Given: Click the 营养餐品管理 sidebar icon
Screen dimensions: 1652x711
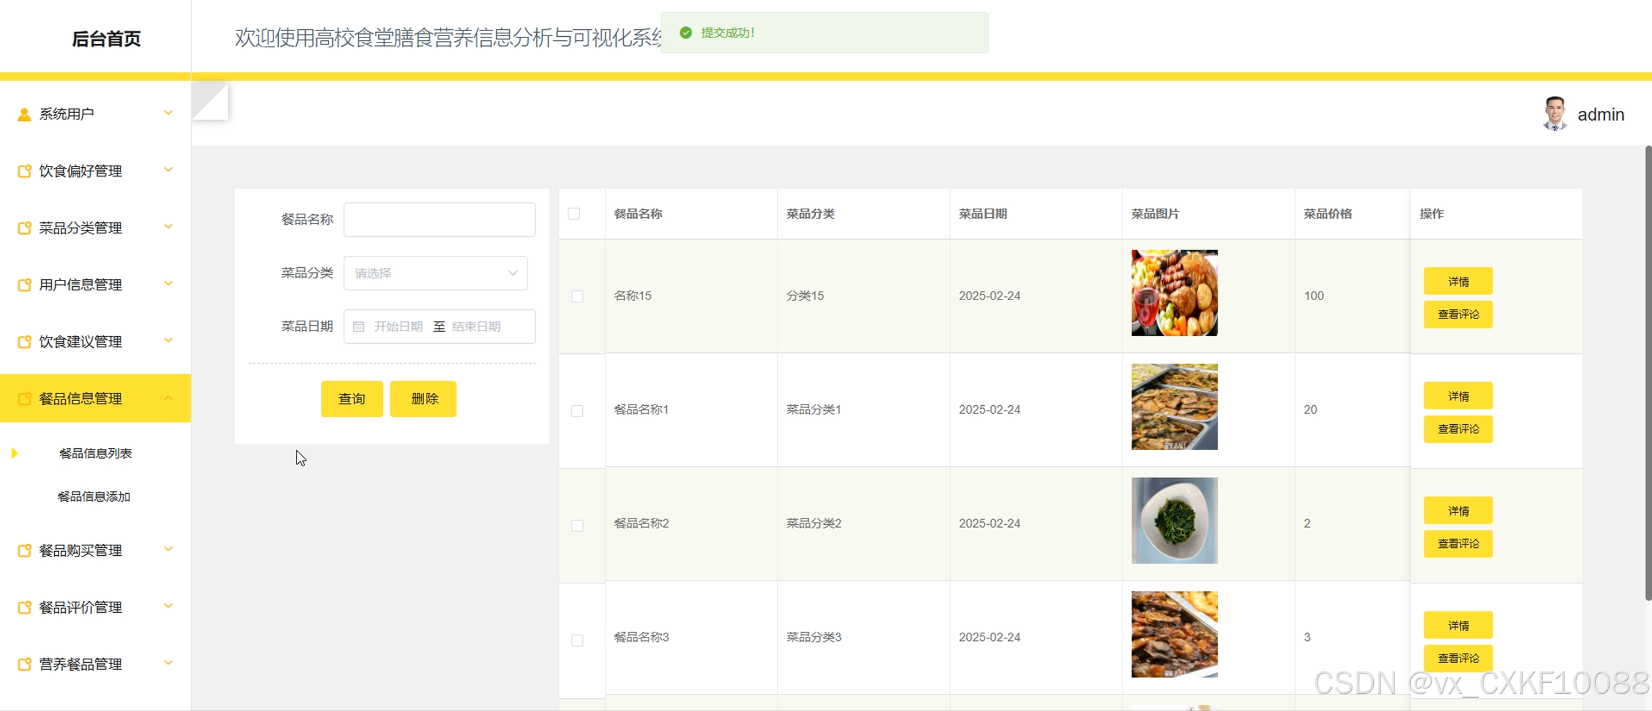Looking at the screenshot, I should coord(24,664).
